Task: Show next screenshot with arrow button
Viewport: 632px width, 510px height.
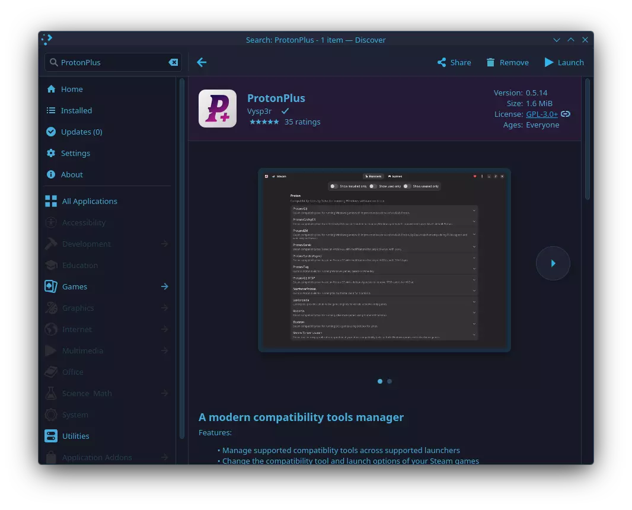Action: click(553, 263)
